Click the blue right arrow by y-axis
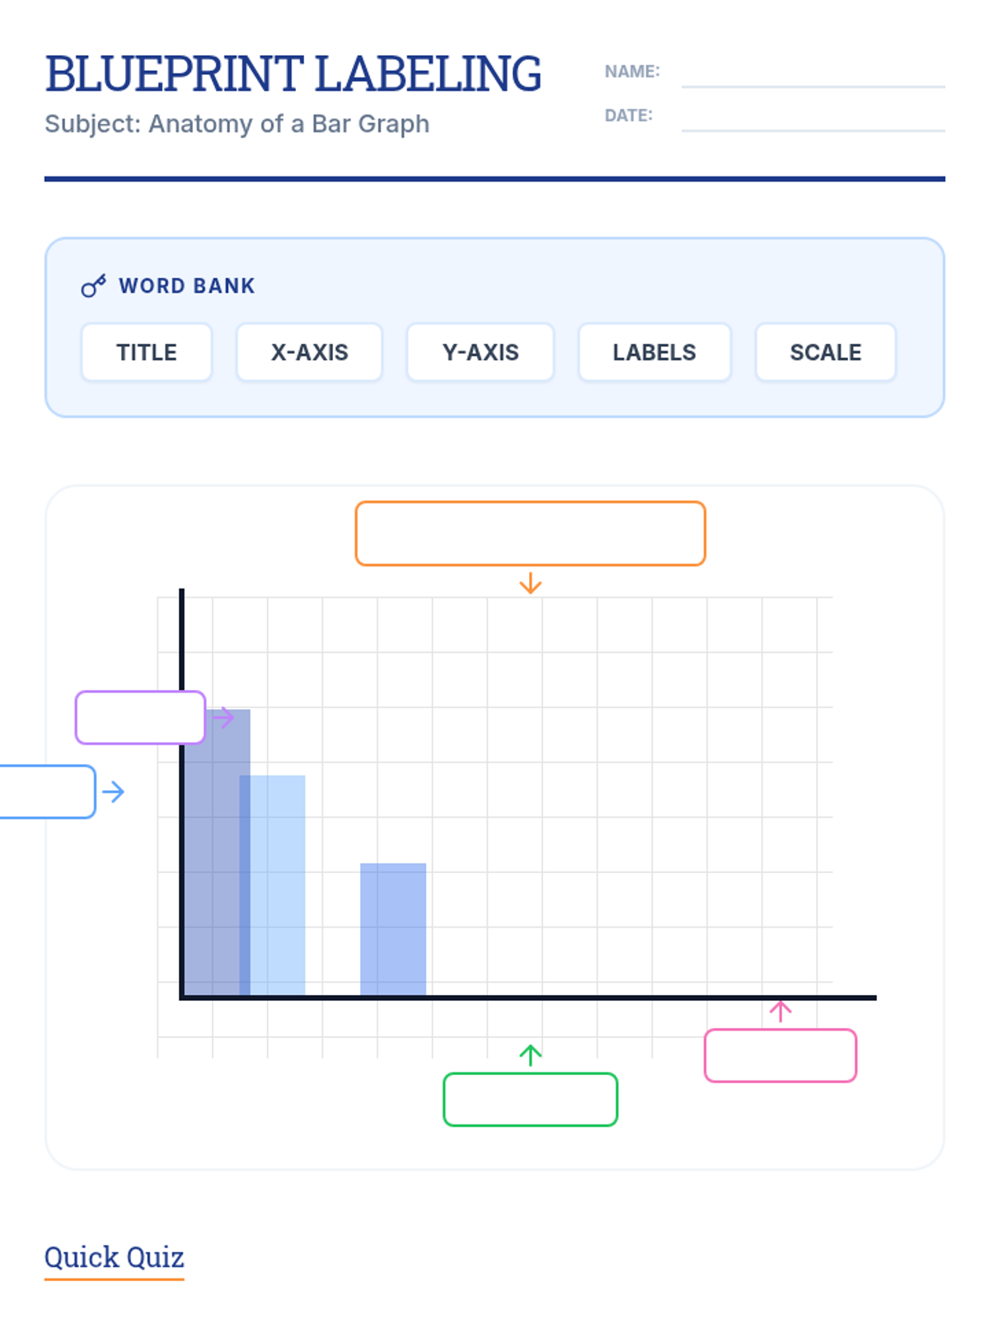This screenshot has width=989, height=1319. point(114,792)
